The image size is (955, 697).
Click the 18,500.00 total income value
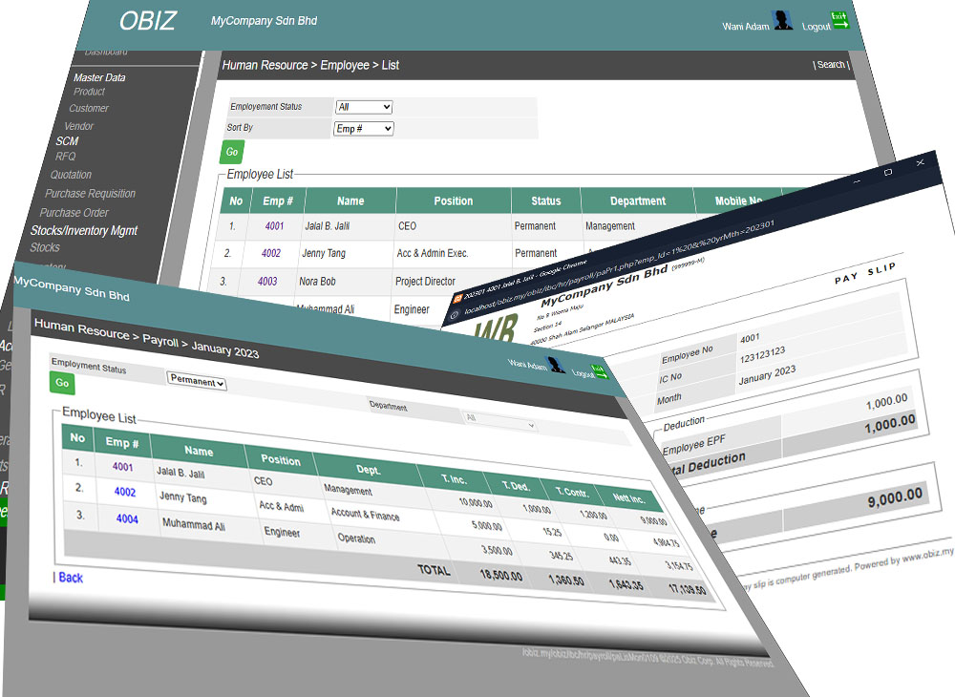(x=501, y=575)
